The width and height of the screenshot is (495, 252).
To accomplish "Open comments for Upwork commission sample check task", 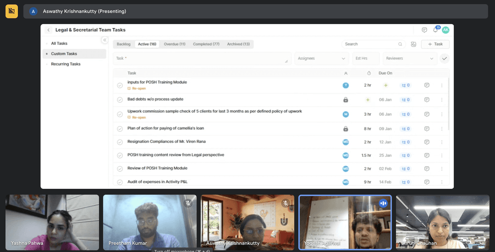I will [426, 114].
